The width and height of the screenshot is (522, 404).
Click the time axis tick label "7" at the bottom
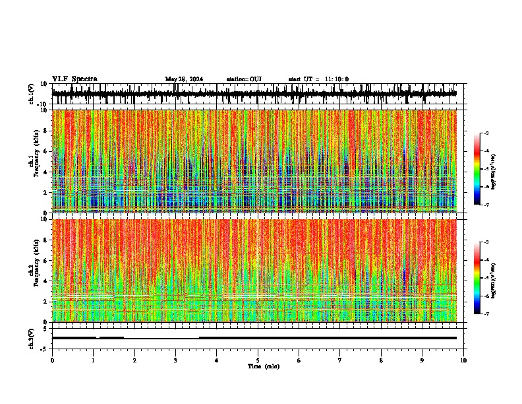(340, 360)
